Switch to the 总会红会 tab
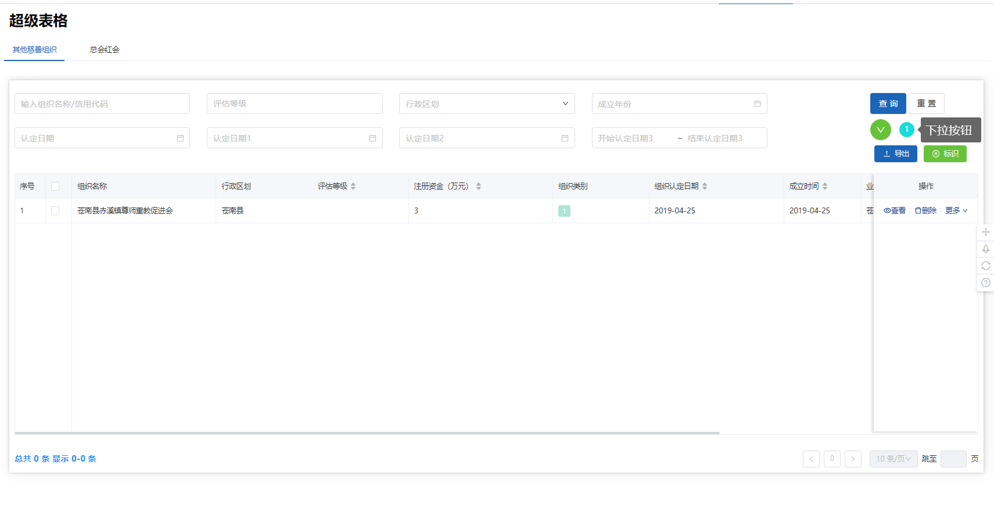The width and height of the screenshot is (994, 511). [105, 49]
